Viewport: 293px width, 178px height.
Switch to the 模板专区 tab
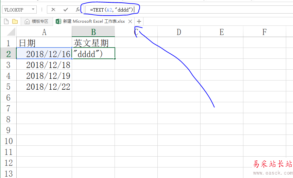click(37, 21)
